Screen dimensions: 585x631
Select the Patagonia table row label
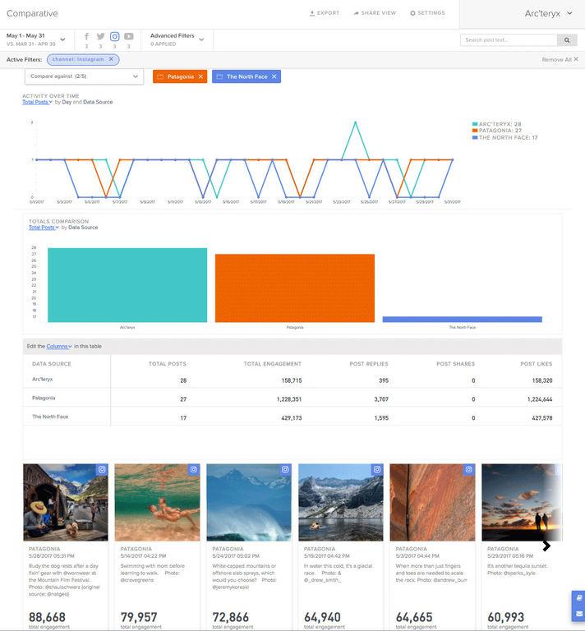point(44,398)
